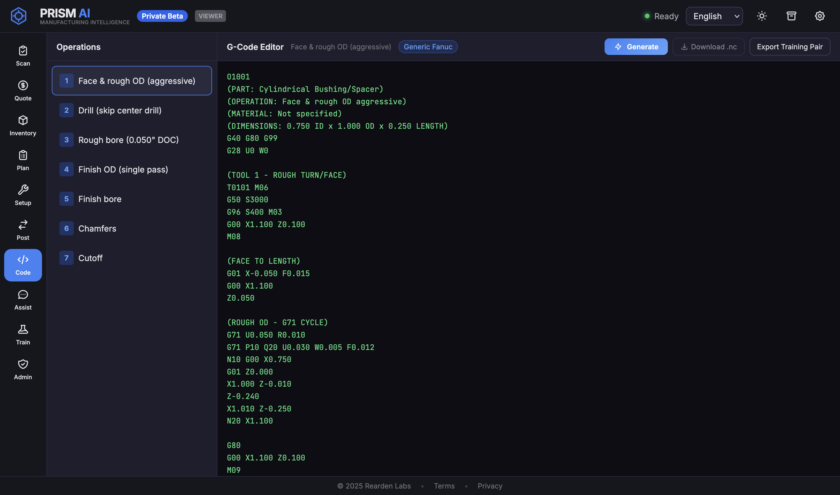Image resolution: width=840 pixels, height=495 pixels.
Task: Open the Admin shield icon
Action: point(23,369)
